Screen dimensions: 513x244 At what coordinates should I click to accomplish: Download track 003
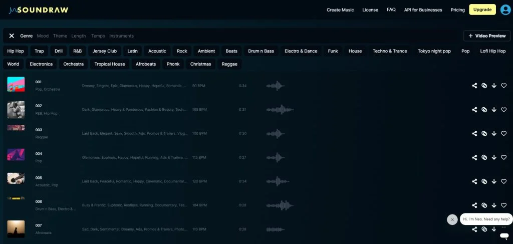(x=494, y=133)
